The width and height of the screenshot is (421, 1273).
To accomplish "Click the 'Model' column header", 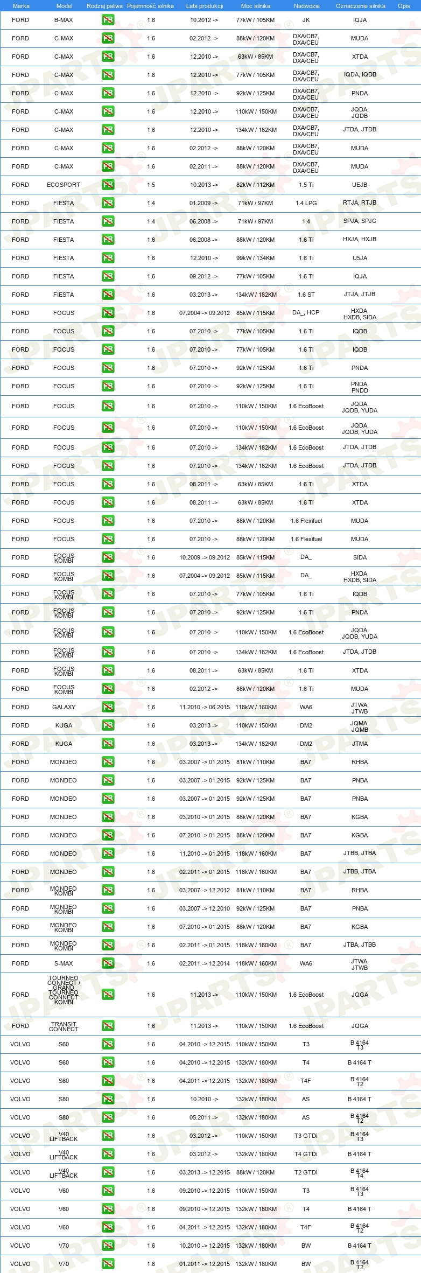I will pos(64,6).
